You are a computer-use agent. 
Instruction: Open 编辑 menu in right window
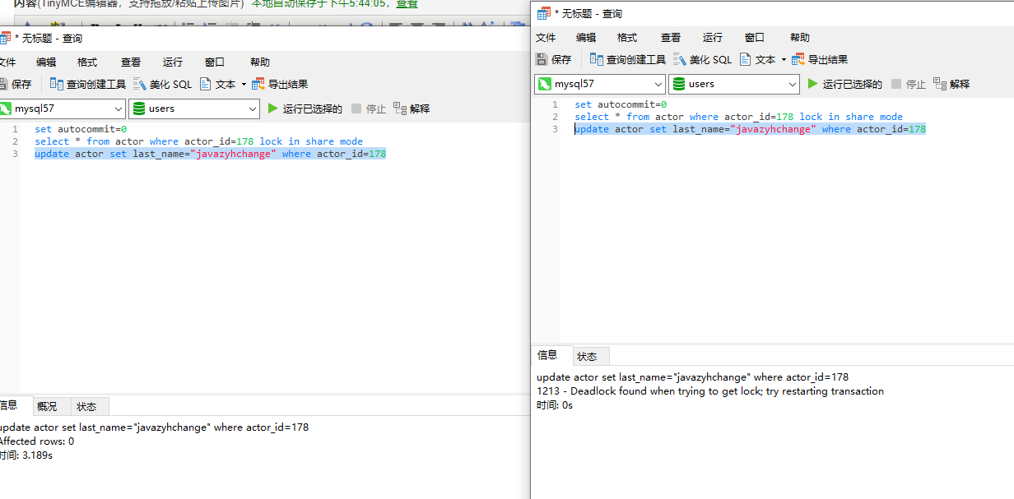(x=586, y=37)
